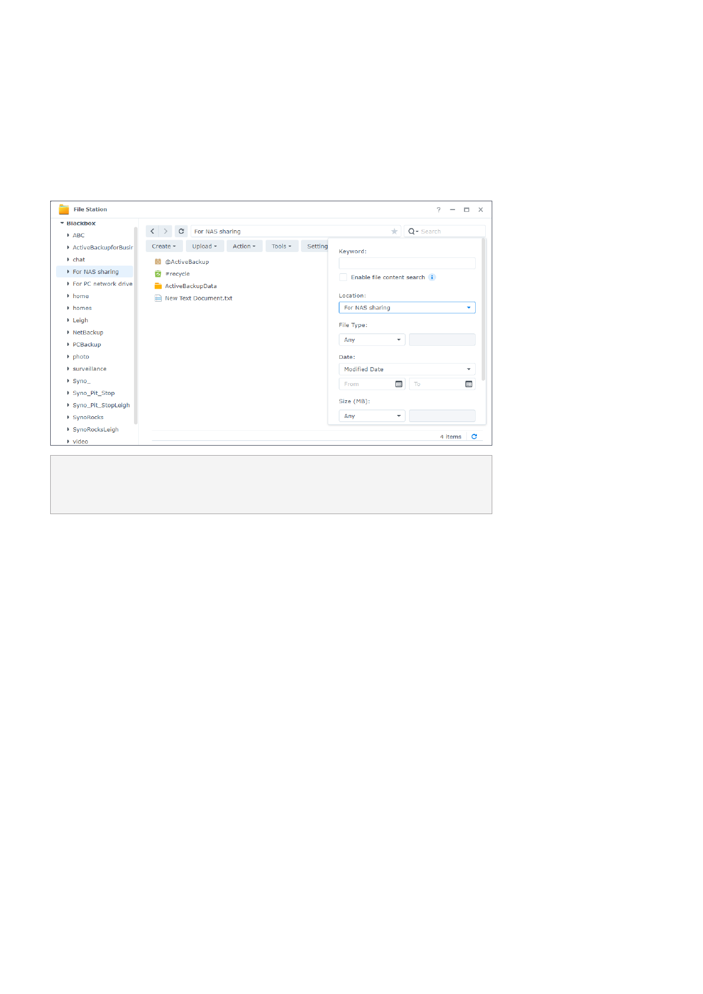703x994 pixels.
Task: Open the Create menu
Action: pos(164,247)
